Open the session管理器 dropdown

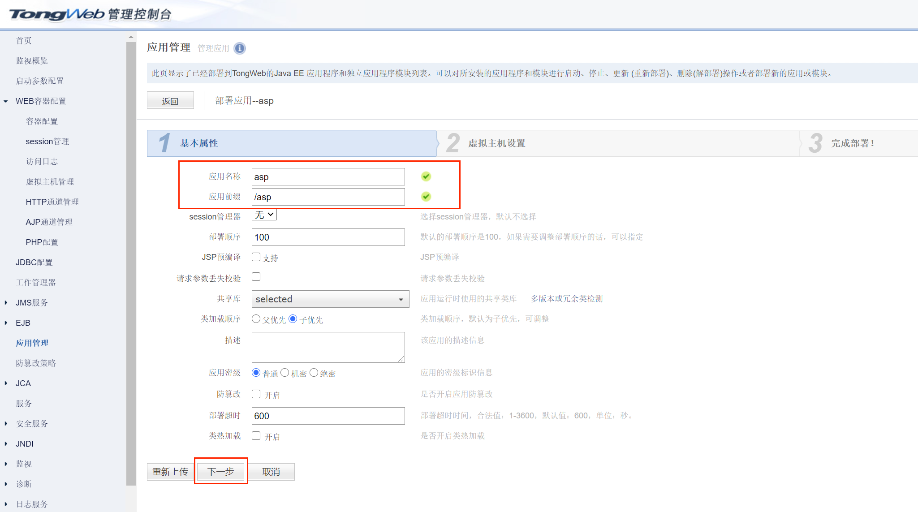pyautogui.click(x=264, y=215)
